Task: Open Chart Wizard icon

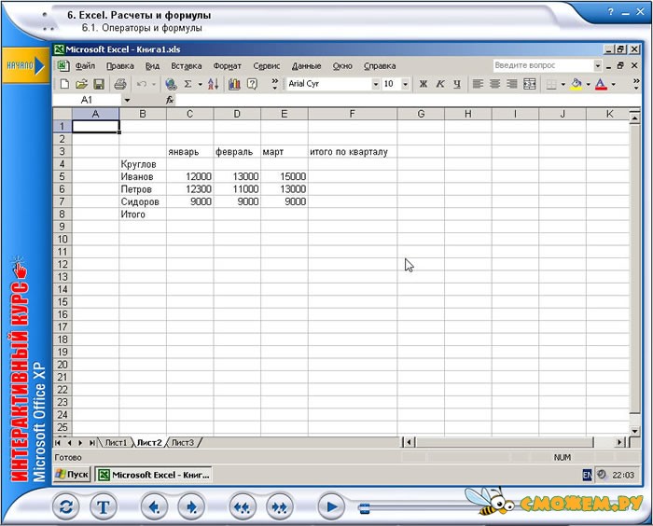Action: [x=234, y=84]
